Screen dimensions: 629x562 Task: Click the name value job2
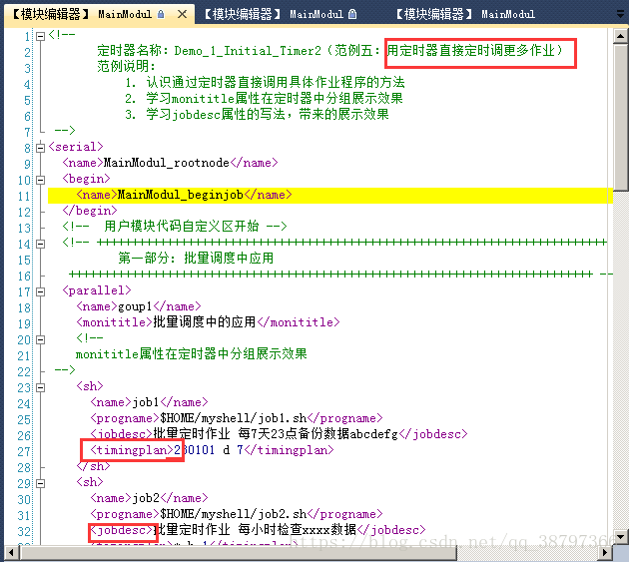click(x=146, y=498)
